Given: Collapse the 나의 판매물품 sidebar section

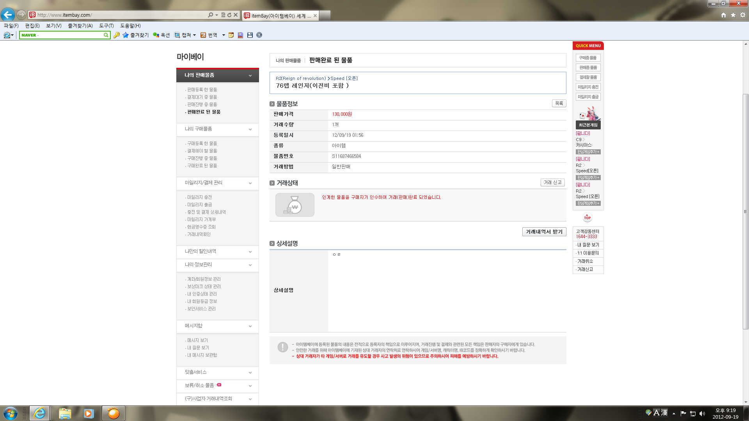Looking at the screenshot, I should coord(250,76).
